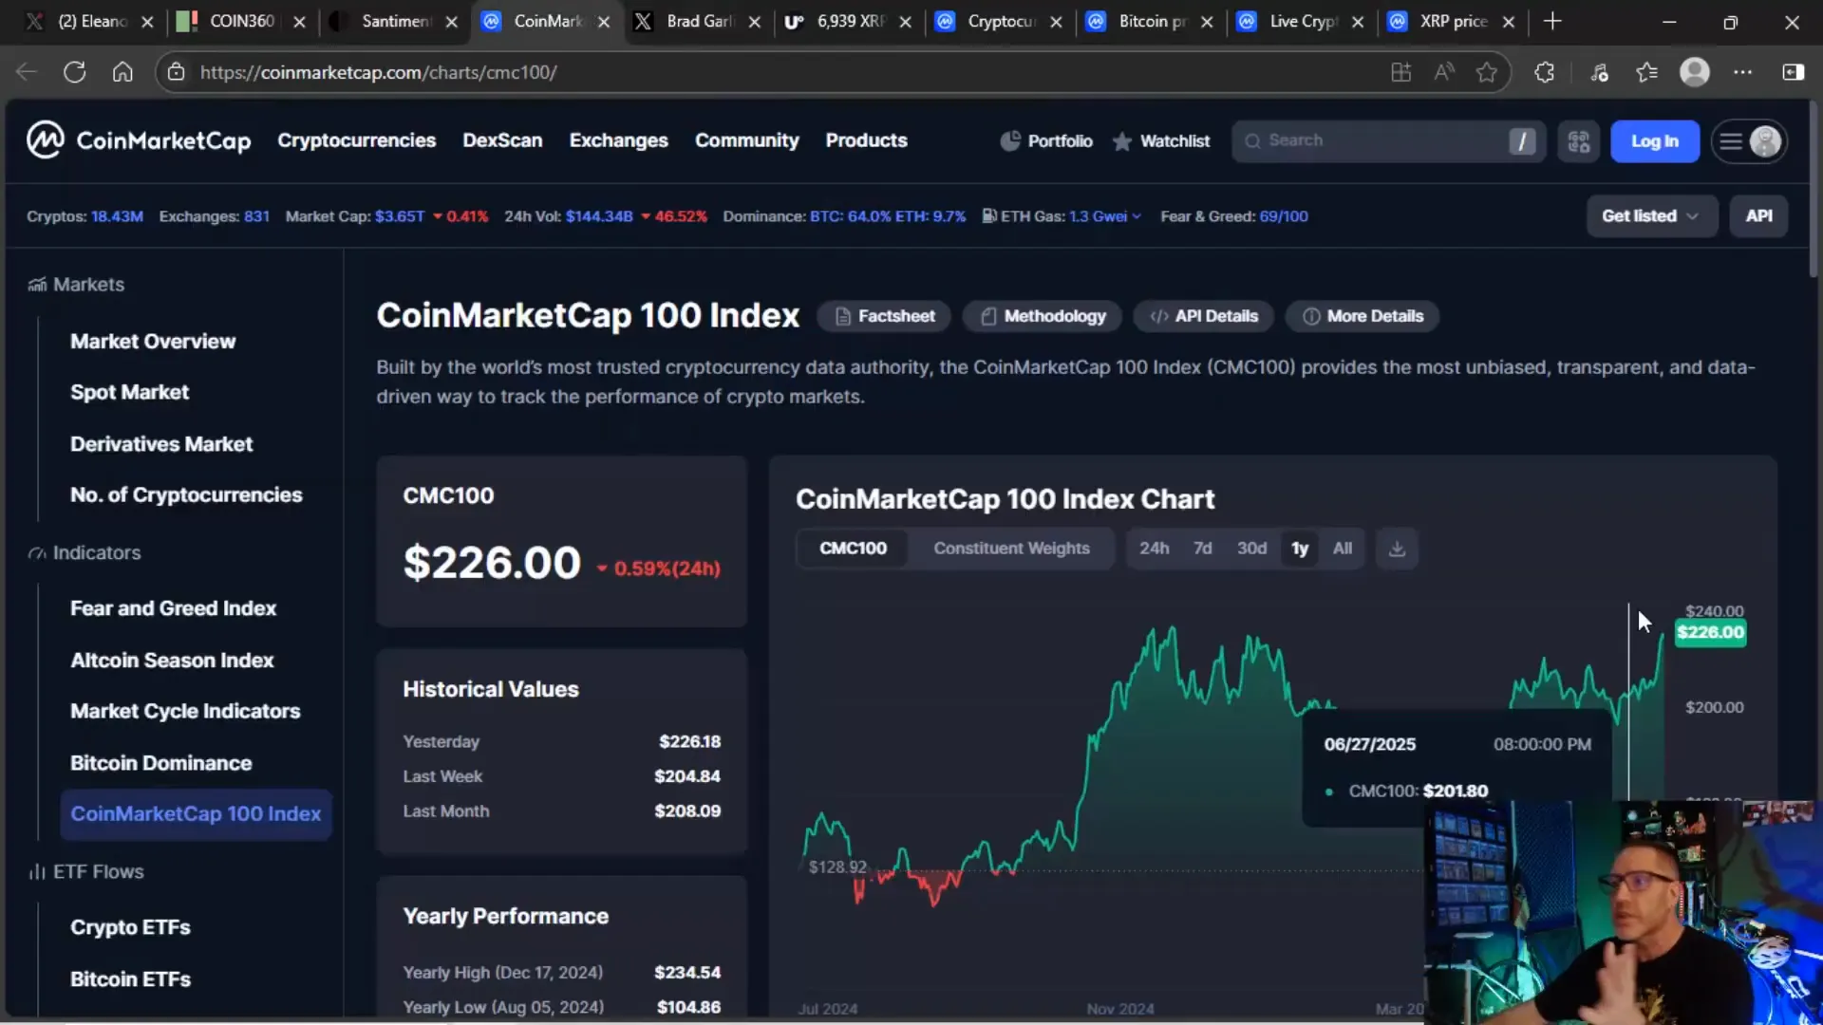Open the API Details button
Screen dimensions: 1823x1025
pyautogui.click(x=1203, y=316)
